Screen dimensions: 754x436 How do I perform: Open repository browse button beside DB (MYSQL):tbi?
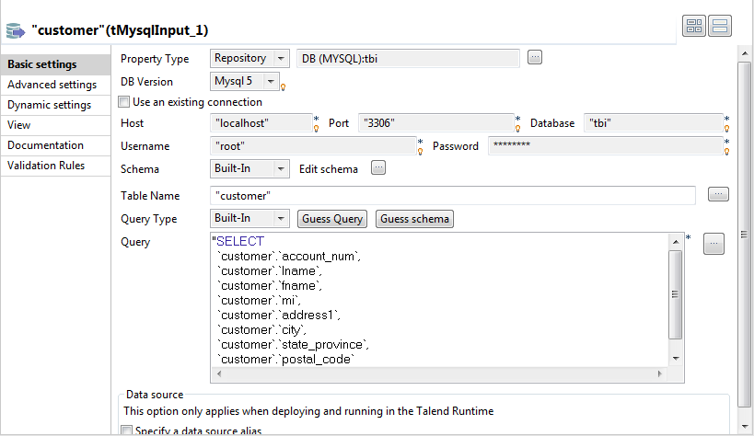(535, 58)
